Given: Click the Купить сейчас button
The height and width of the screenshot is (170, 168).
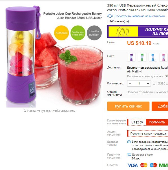Looking at the screenshot, I should pos(128,106).
